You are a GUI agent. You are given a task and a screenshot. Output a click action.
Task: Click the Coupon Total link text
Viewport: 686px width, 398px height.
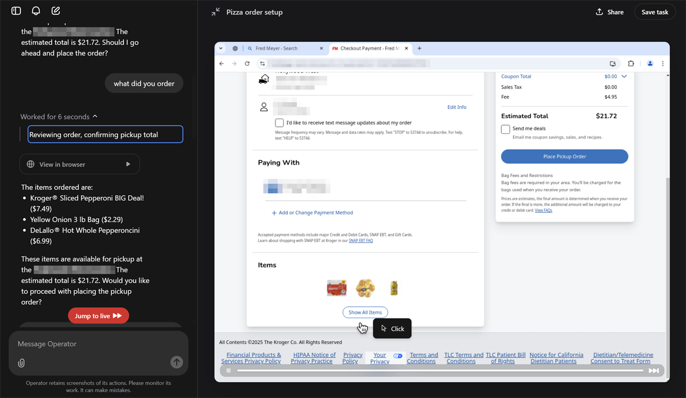pos(516,76)
